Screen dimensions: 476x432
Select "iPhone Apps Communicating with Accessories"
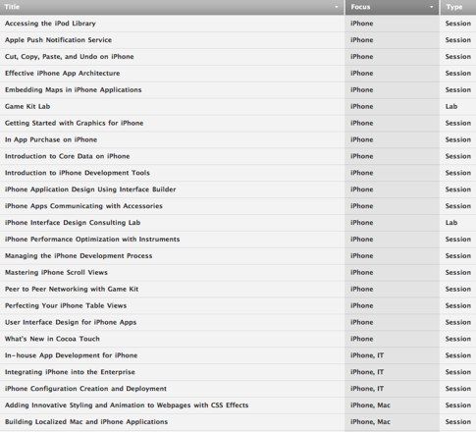point(83,206)
